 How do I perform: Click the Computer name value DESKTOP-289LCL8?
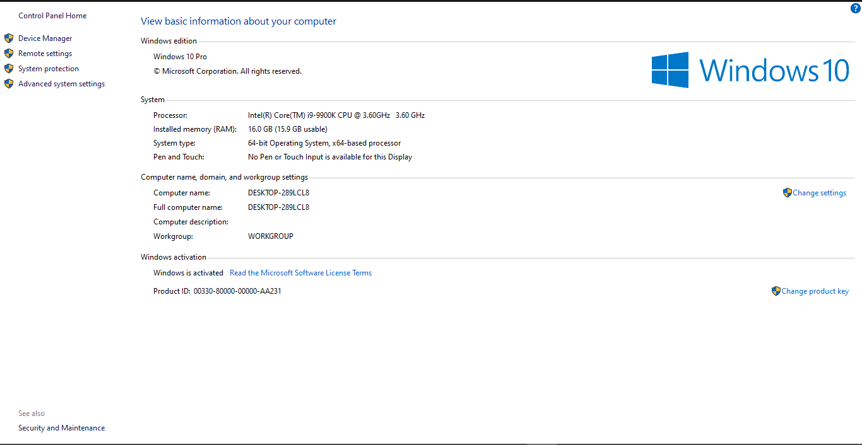click(279, 193)
